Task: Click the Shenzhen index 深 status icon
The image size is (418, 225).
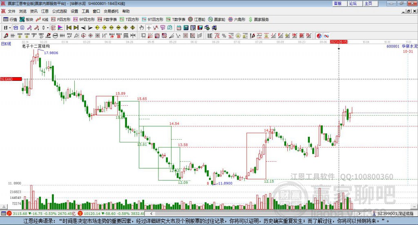Action: pyautogui.click(x=80, y=214)
